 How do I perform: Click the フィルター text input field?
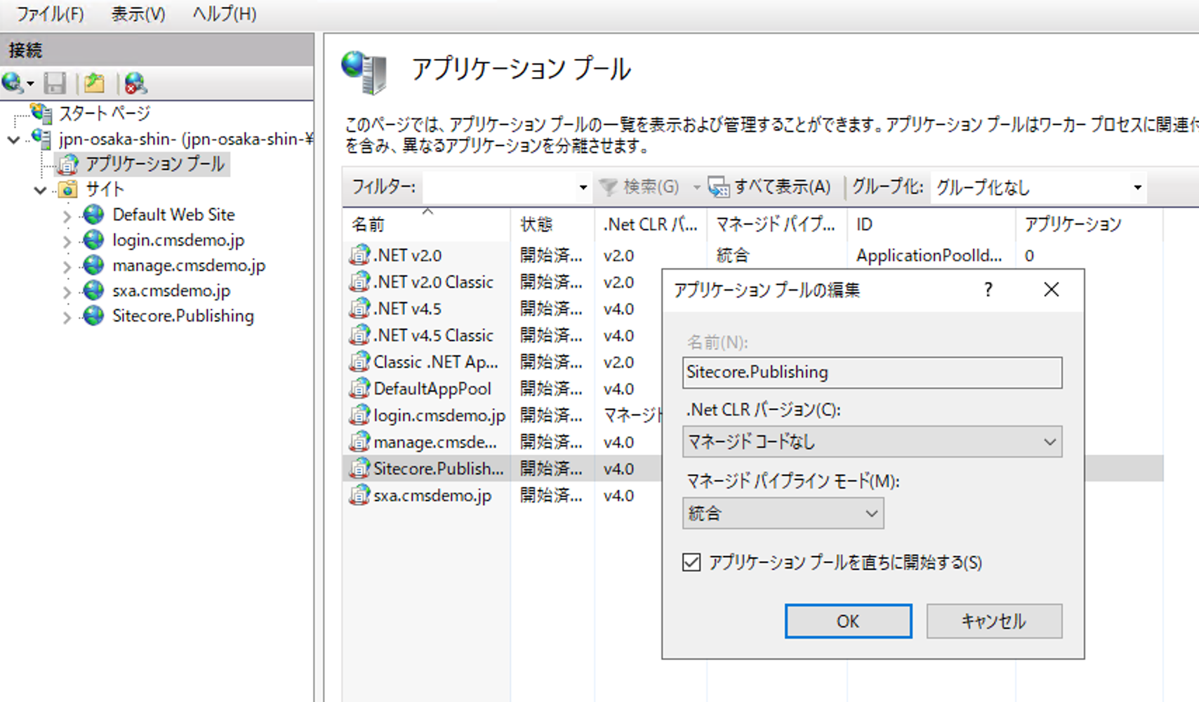pyautogui.click(x=500, y=187)
